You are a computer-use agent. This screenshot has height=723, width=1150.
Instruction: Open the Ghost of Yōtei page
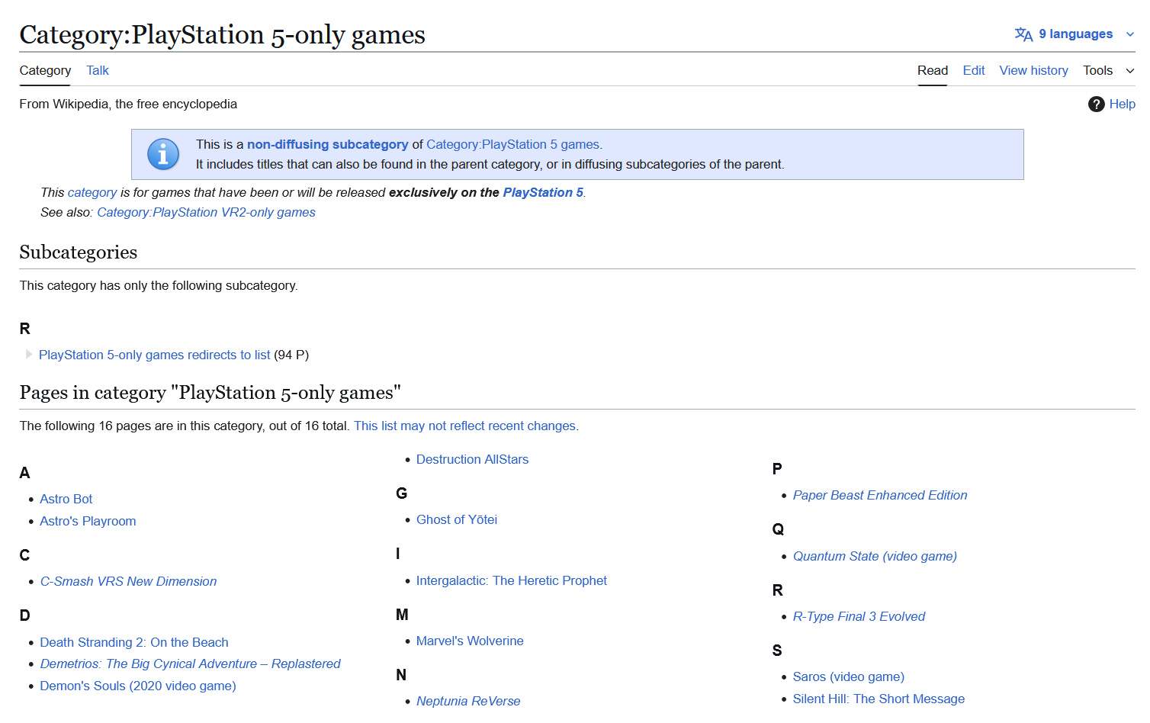[457, 519]
